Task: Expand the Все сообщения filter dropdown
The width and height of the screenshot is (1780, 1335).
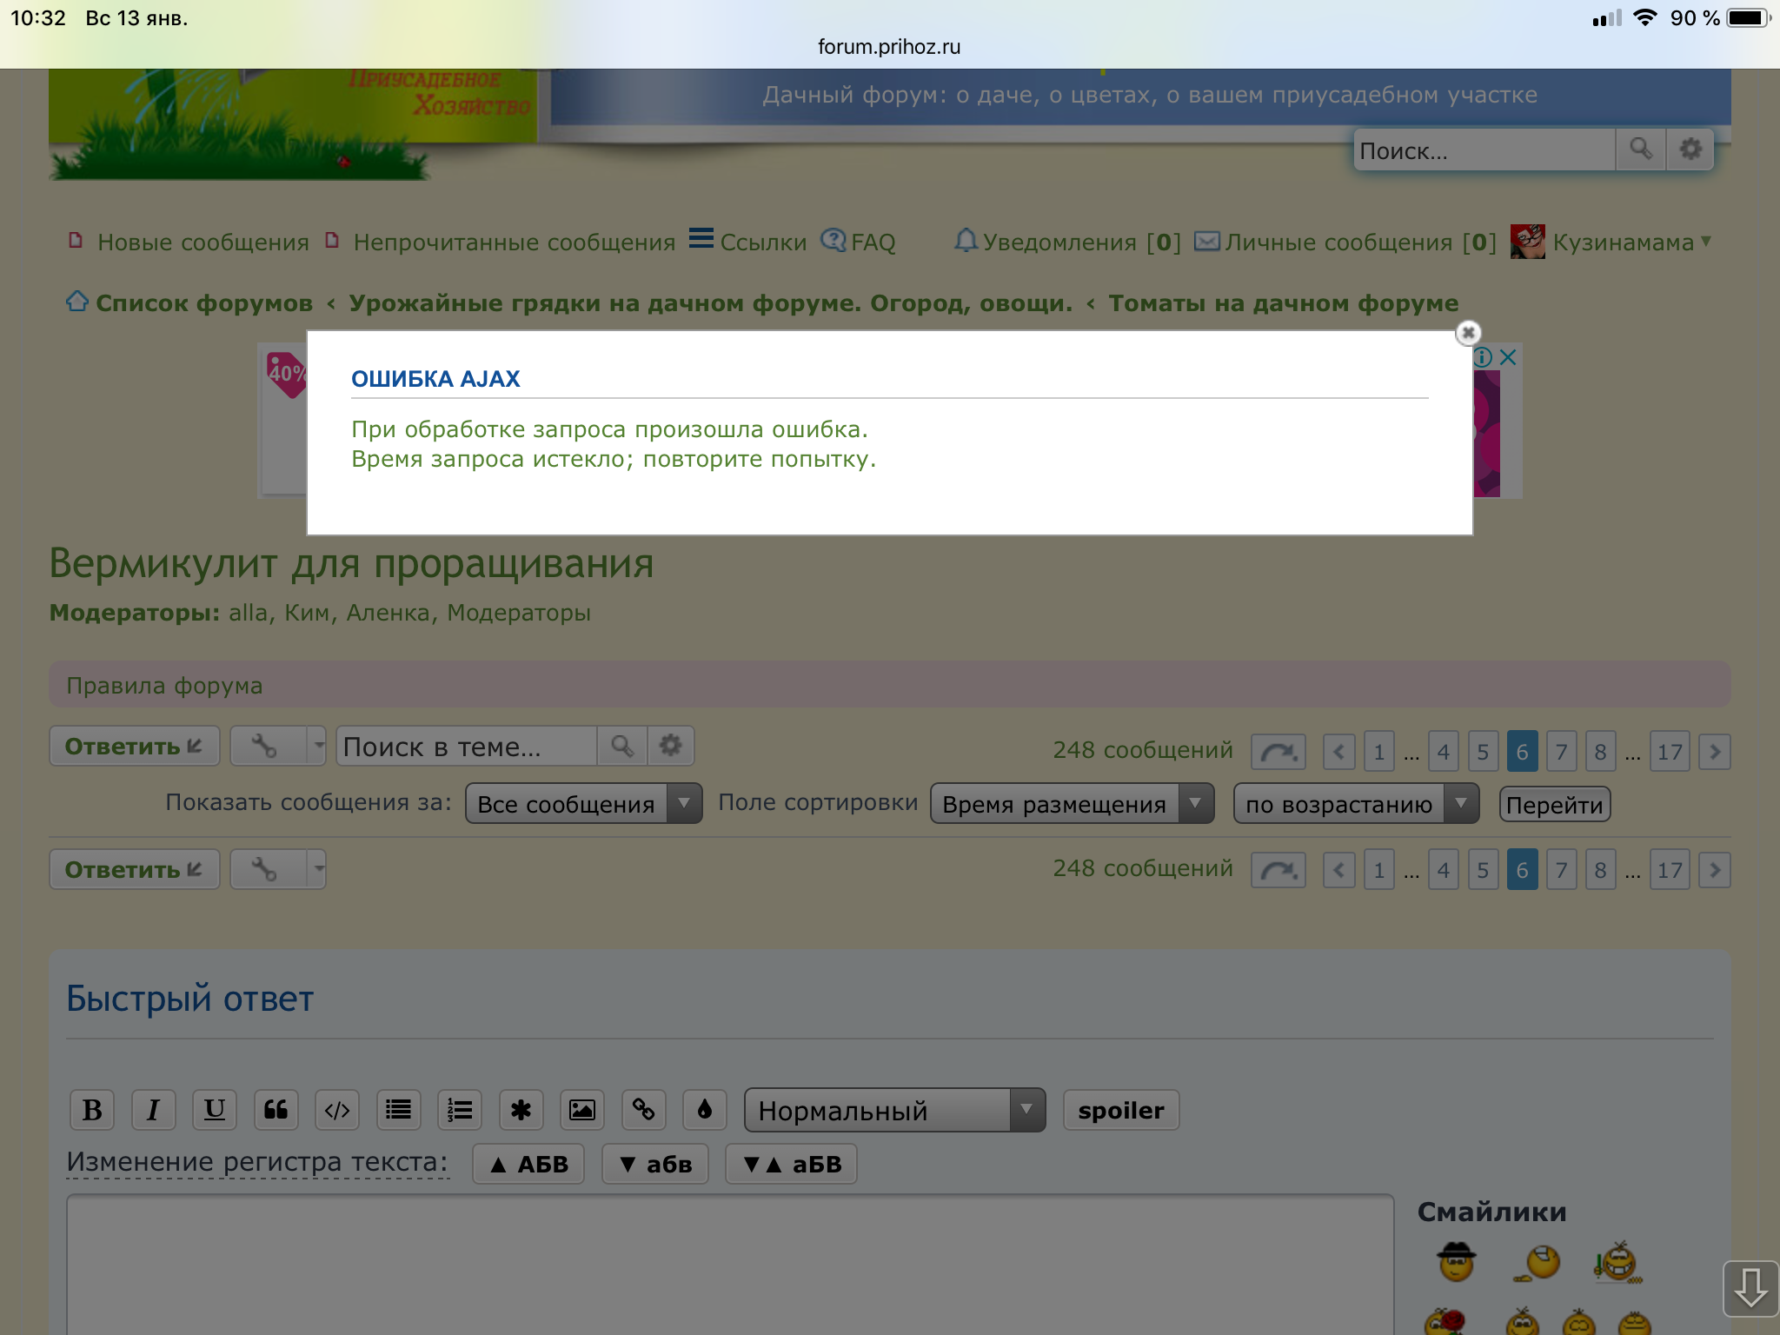Action: (x=583, y=804)
